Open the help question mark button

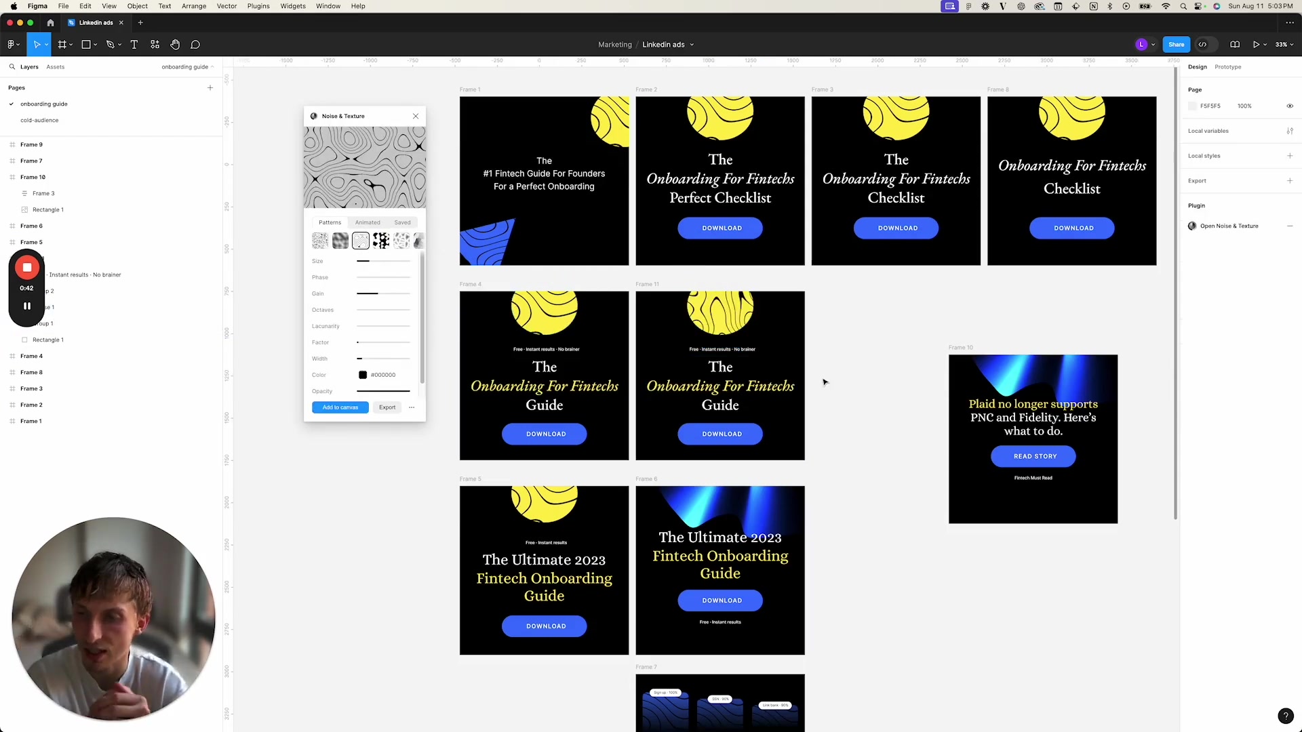pos(1285,716)
